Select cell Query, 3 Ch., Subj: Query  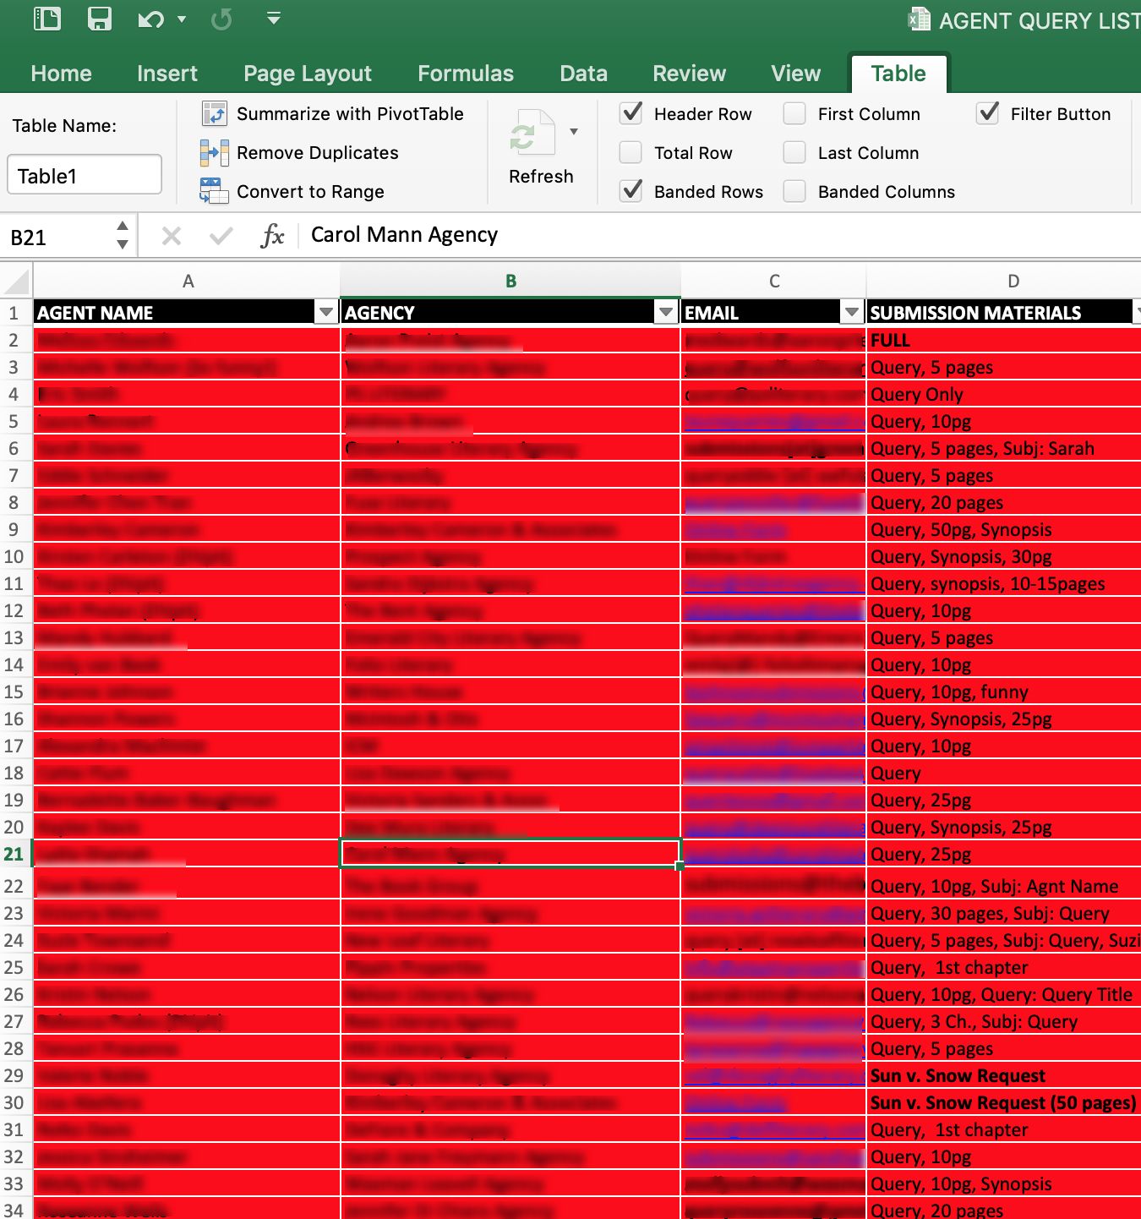(x=1004, y=1021)
